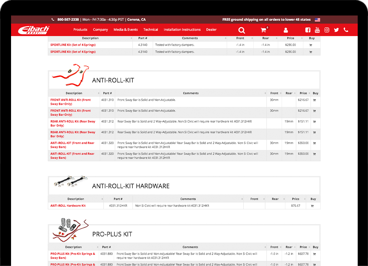
Task: Open the Company menu
Action: click(x=100, y=29)
